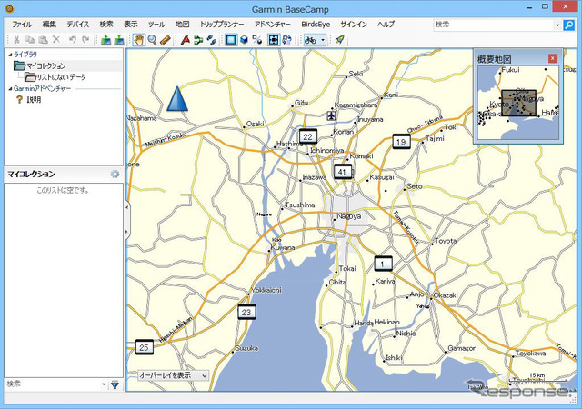Collapse the ライブラリ tree section

[10, 55]
